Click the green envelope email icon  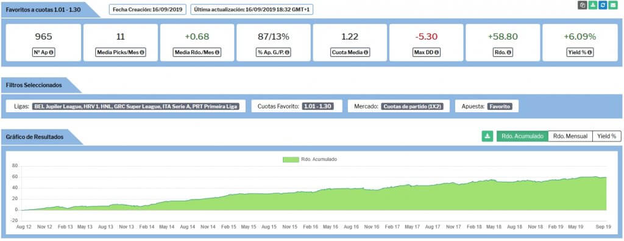pos(613,5)
